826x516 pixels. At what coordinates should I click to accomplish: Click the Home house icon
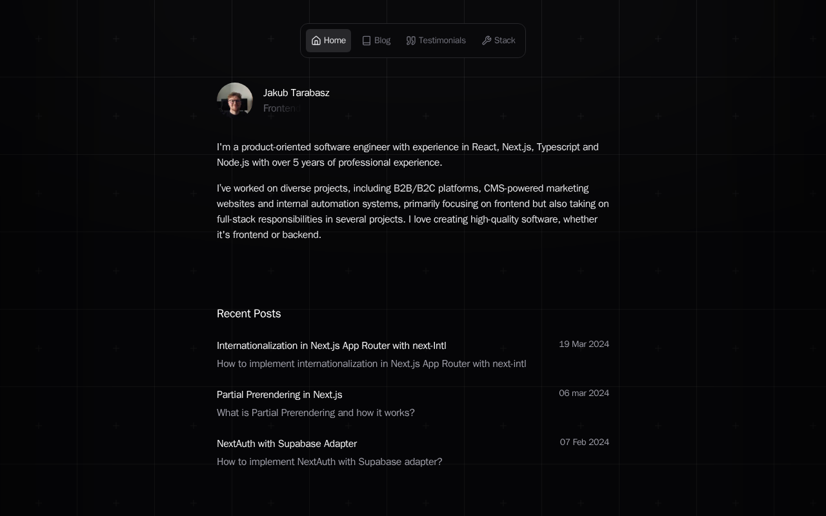316,41
